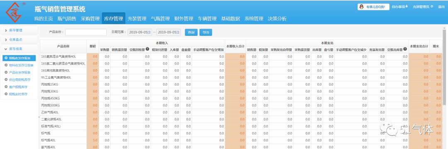Select row 16S氩二氧化碳混合气集装格40L
This screenshot has height=149, width=448.
(x=241, y=64)
